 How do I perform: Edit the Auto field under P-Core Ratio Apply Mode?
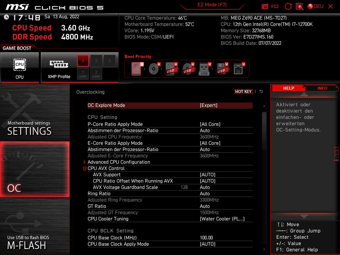coord(205,130)
